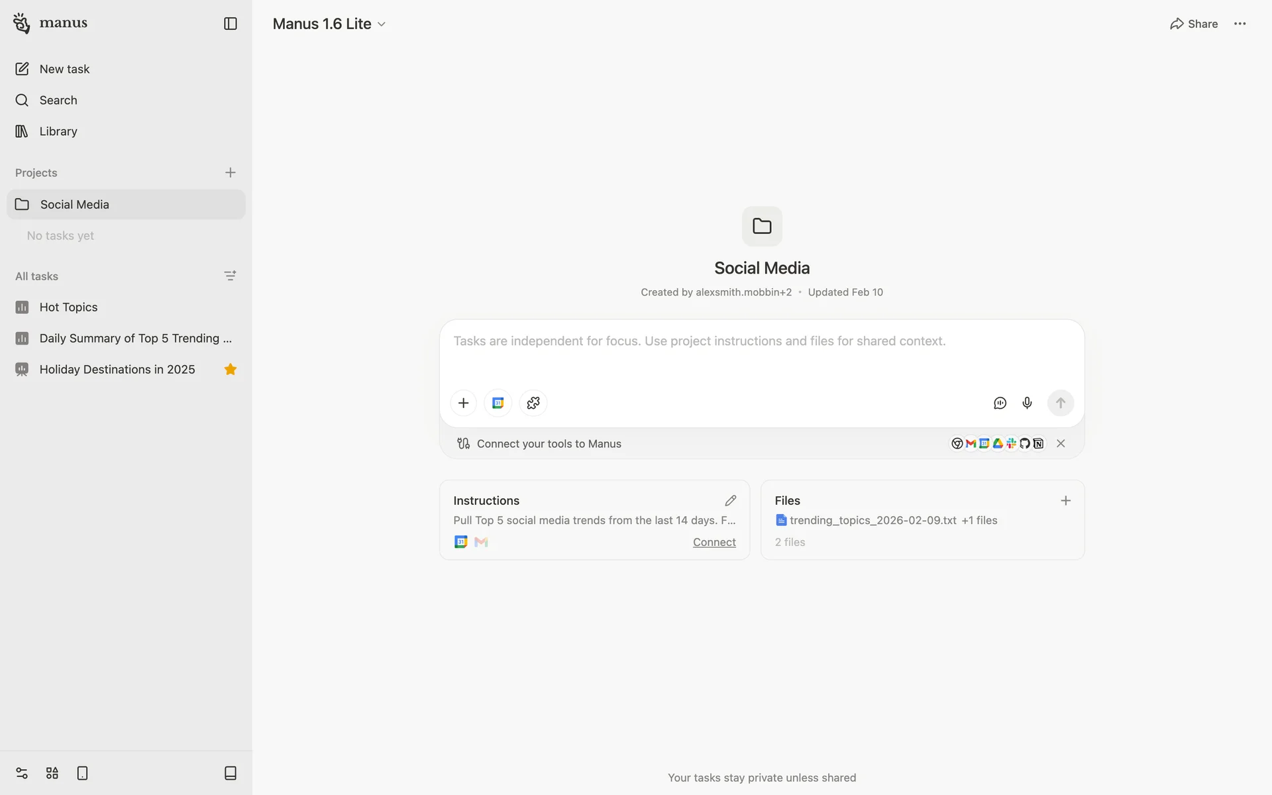
Task: Click into the task prompt input field
Action: [x=762, y=351]
